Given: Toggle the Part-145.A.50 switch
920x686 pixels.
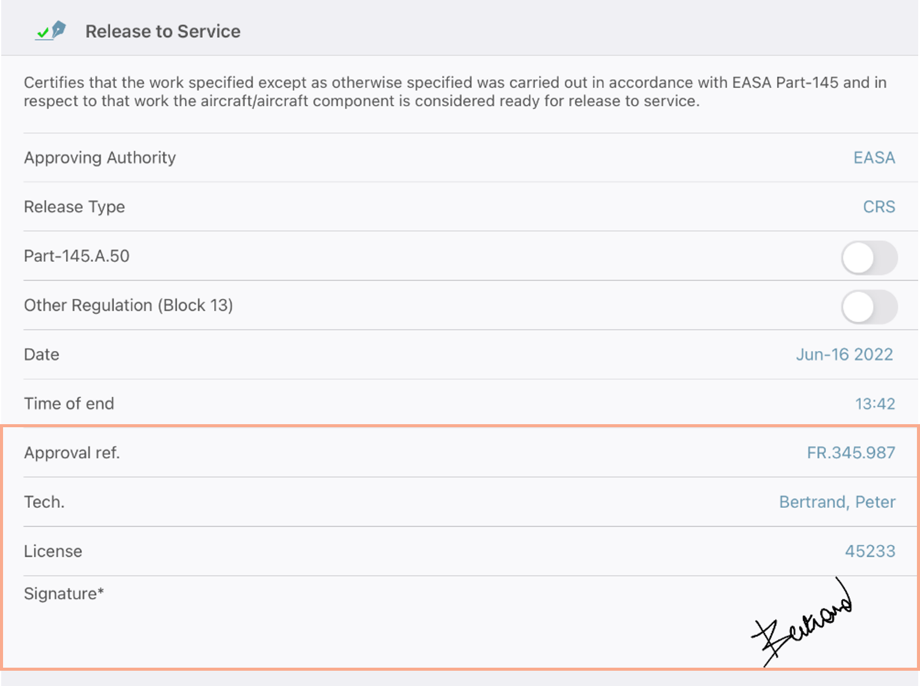Looking at the screenshot, I should click(869, 258).
